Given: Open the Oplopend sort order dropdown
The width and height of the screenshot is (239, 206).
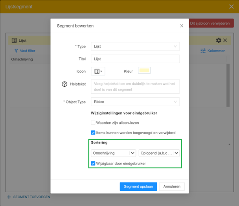Looking at the screenshot, I should coord(159,153).
